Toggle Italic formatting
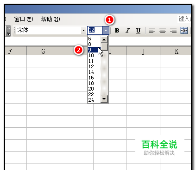Screen dimensions: 196x170 (x=127, y=31)
